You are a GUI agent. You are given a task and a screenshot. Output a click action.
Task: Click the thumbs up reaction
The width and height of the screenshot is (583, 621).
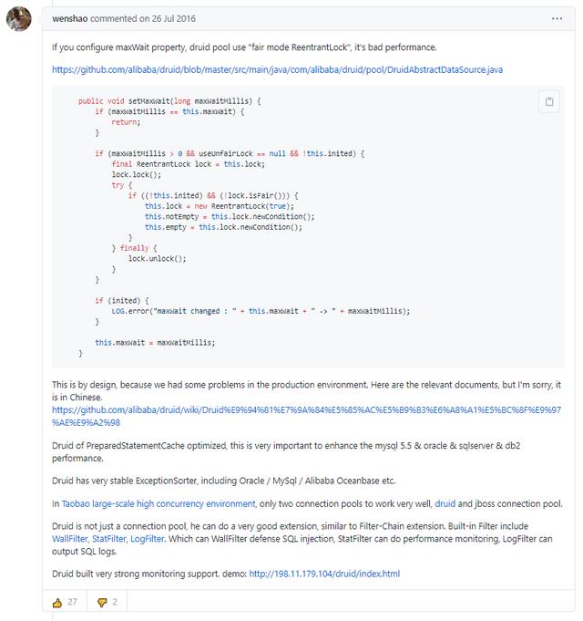(57, 602)
